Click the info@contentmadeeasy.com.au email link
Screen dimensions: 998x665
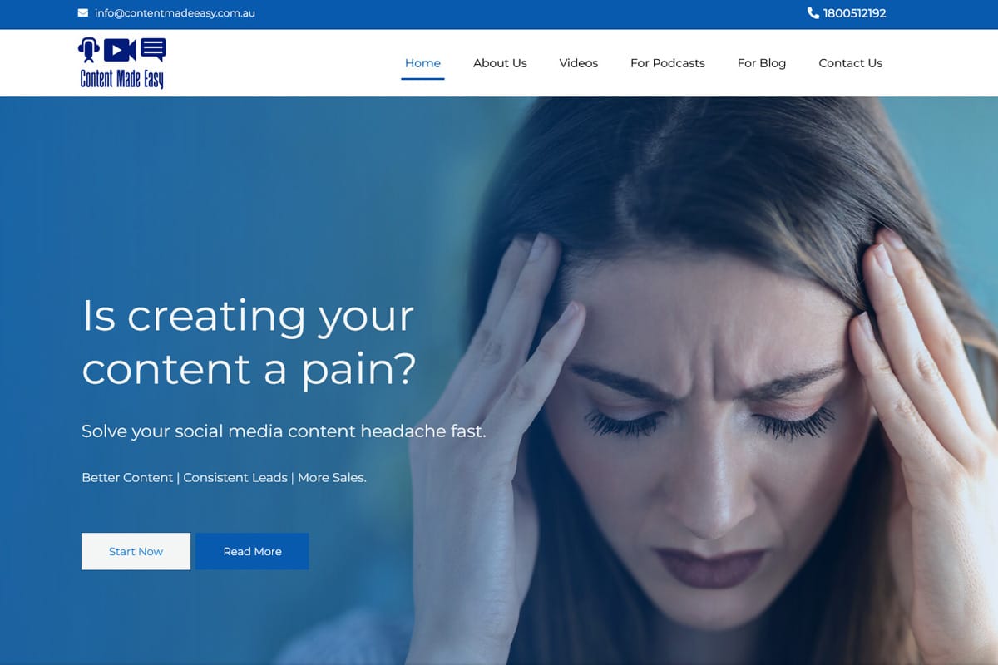175,13
